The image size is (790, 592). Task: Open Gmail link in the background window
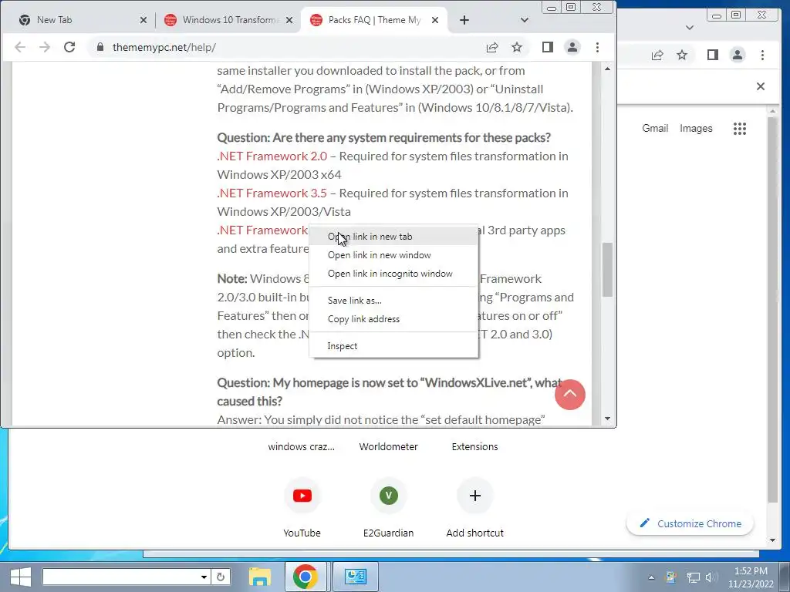[655, 129]
